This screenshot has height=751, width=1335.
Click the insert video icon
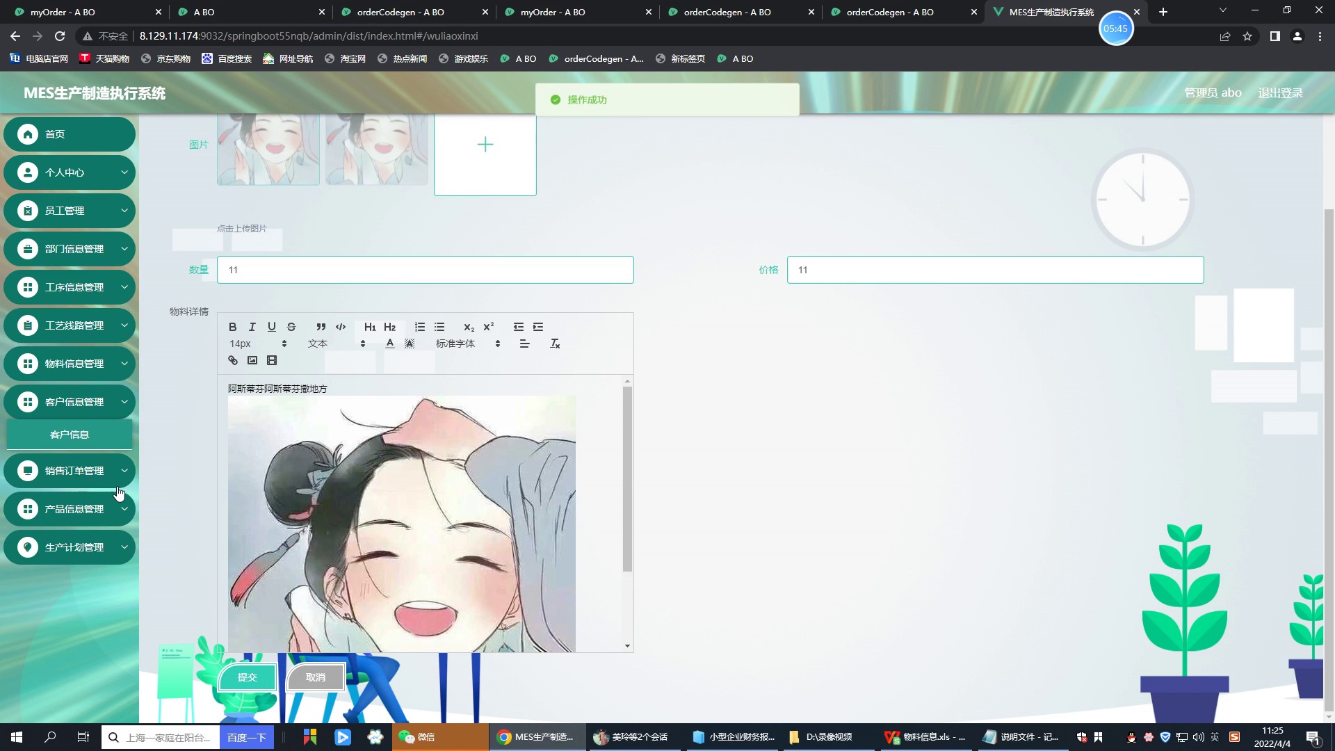pos(272,360)
